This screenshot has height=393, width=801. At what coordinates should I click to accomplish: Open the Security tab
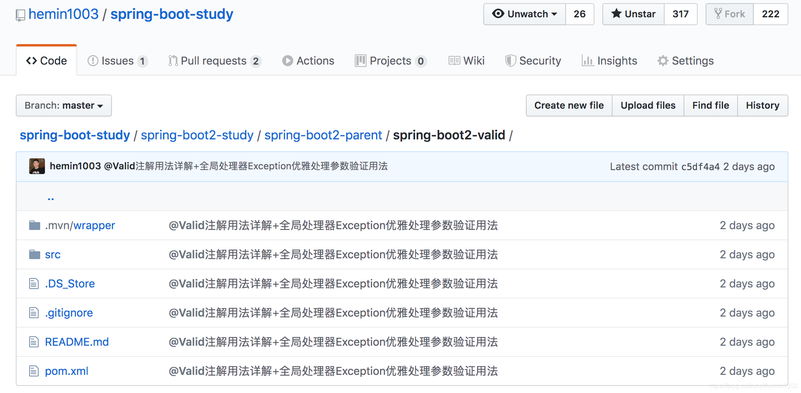point(533,61)
